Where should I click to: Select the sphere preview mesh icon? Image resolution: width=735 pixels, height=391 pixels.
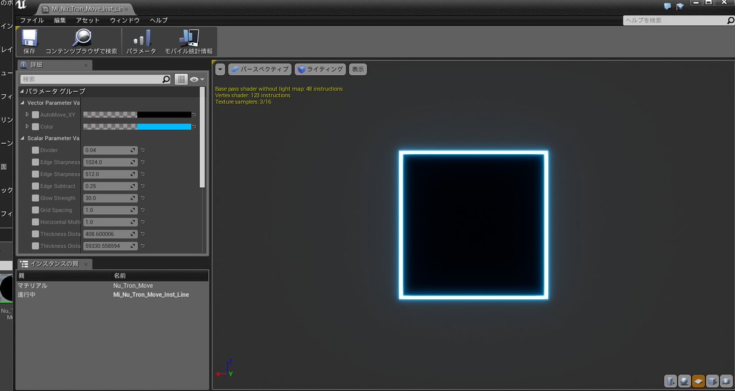(684, 381)
